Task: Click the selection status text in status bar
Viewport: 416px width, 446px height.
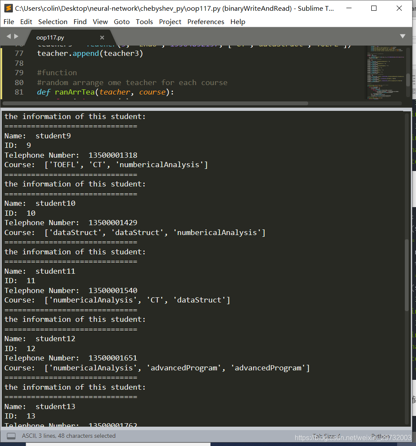Action: pos(69,436)
